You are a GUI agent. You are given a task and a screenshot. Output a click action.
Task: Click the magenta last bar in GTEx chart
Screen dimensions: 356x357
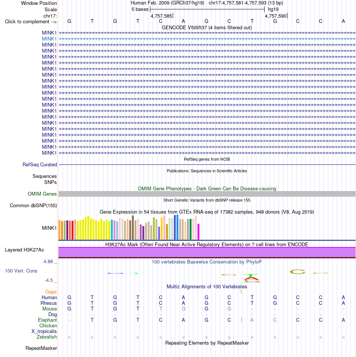pos(198,232)
